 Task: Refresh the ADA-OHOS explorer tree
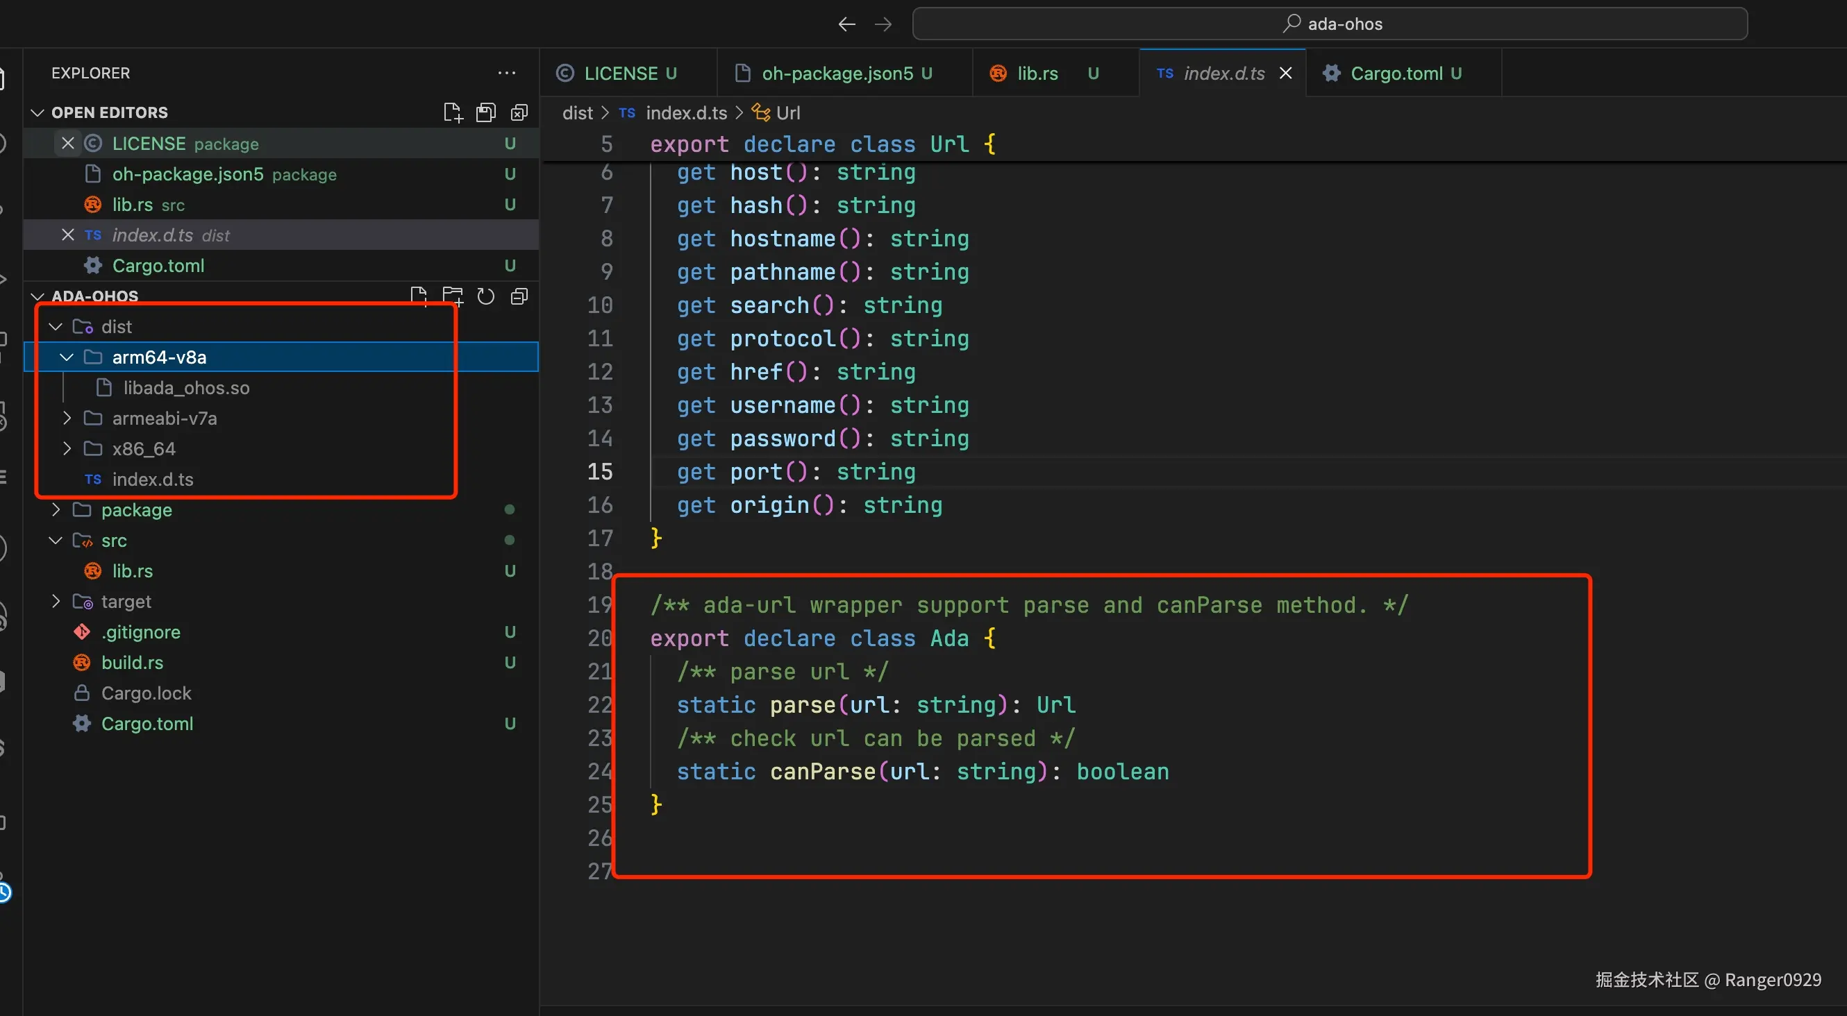[486, 296]
